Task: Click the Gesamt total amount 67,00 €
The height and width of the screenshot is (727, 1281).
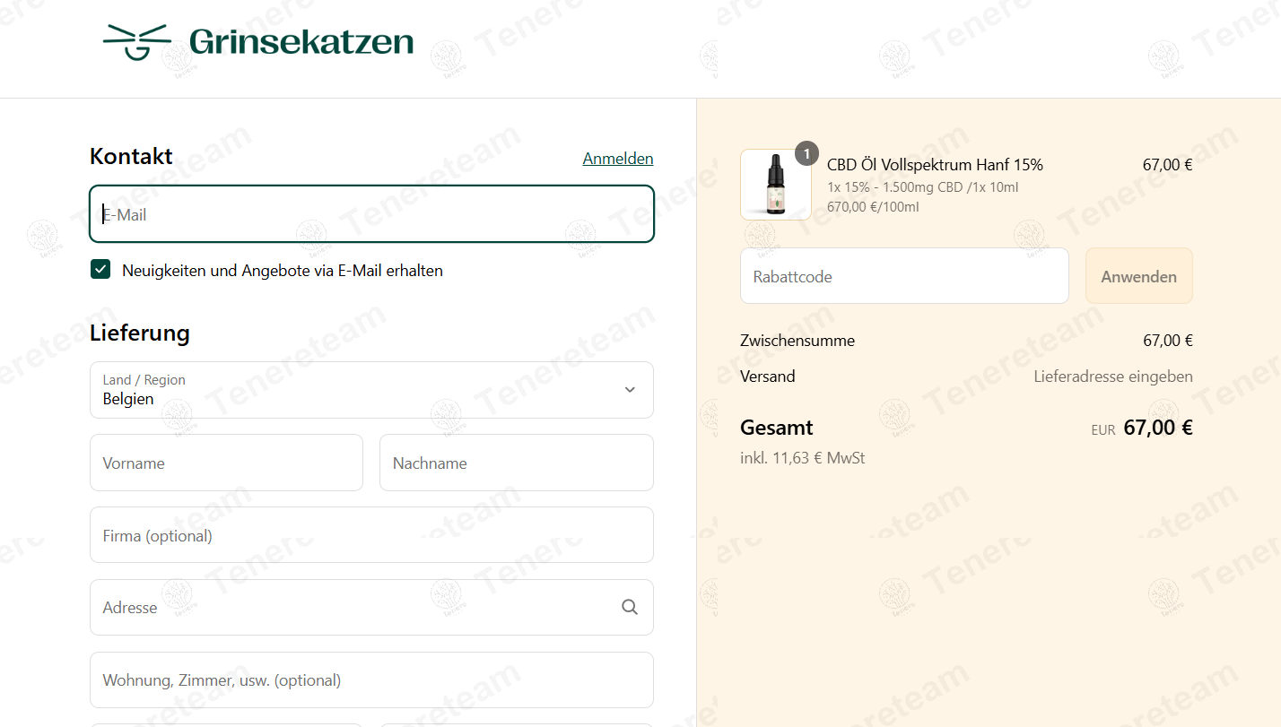Action: 1158,428
